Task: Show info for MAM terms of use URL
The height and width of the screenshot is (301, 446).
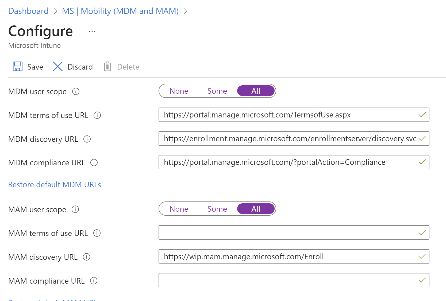Action: (97, 233)
